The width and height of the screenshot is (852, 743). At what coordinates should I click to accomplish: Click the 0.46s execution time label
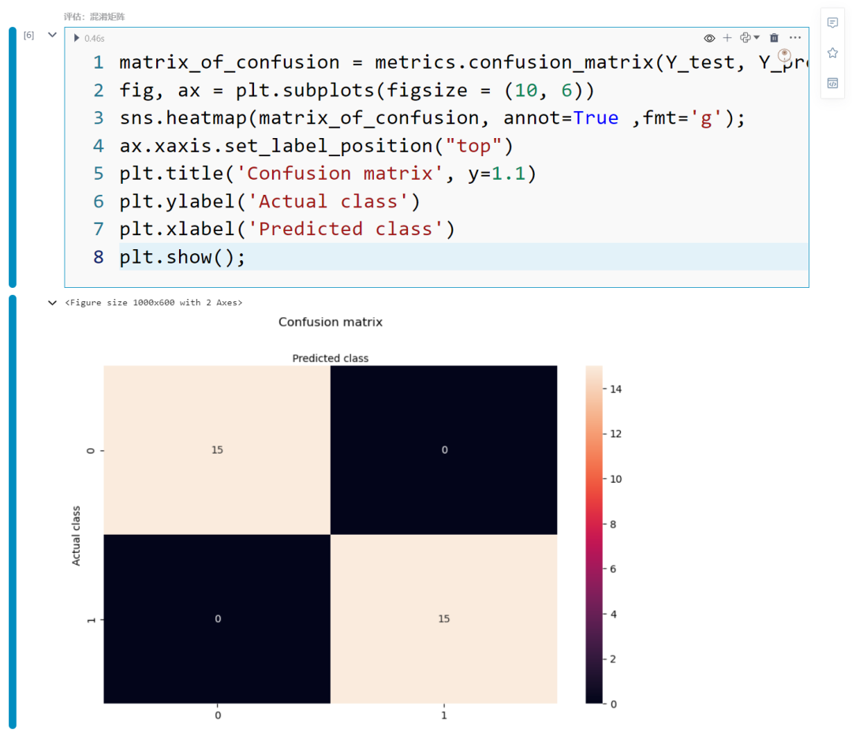pyautogui.click(x=95, y=39)
